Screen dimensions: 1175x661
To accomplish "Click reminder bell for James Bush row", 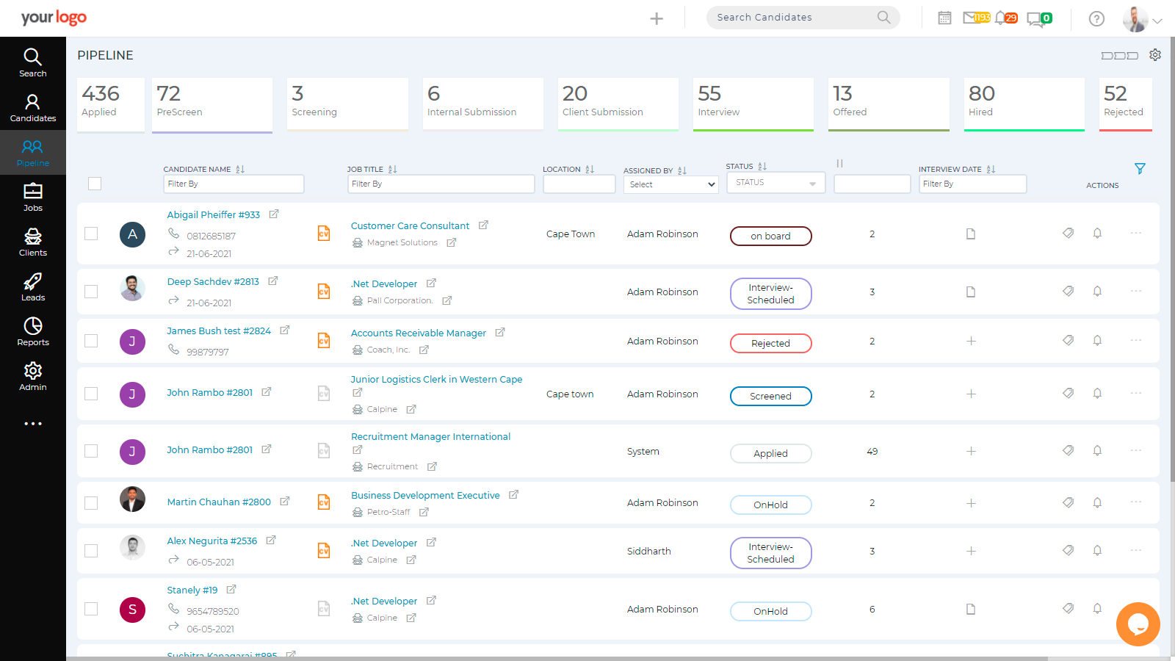I will (1097, 340).
